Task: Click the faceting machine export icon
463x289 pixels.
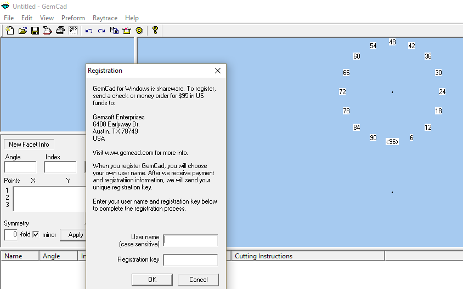Action: click(48, 30)
